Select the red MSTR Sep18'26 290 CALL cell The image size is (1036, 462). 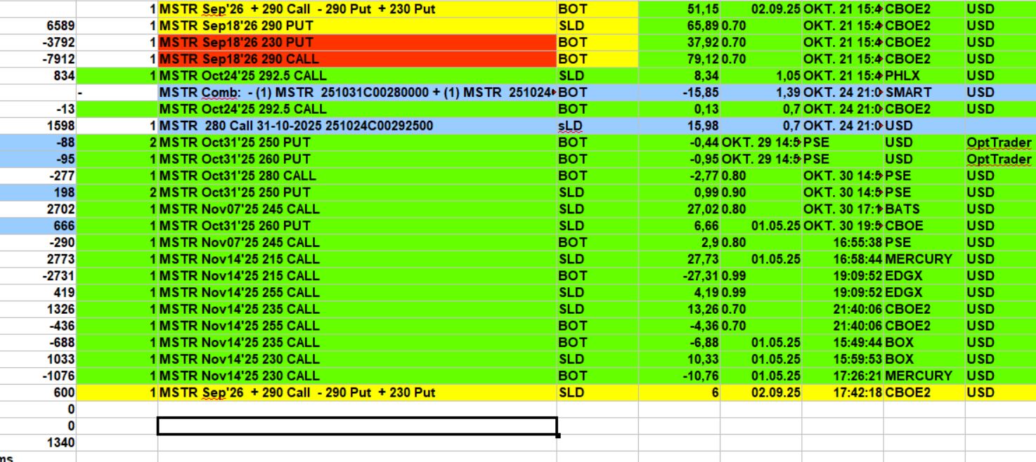(357, 59)
